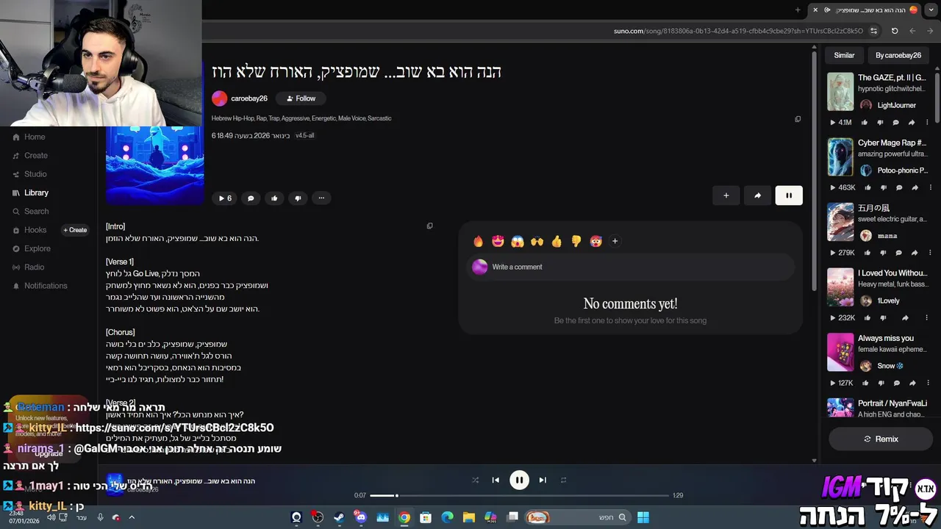React with the screaming face emoji
Viewport: 941px width, 529px height.
pos(518,241)
